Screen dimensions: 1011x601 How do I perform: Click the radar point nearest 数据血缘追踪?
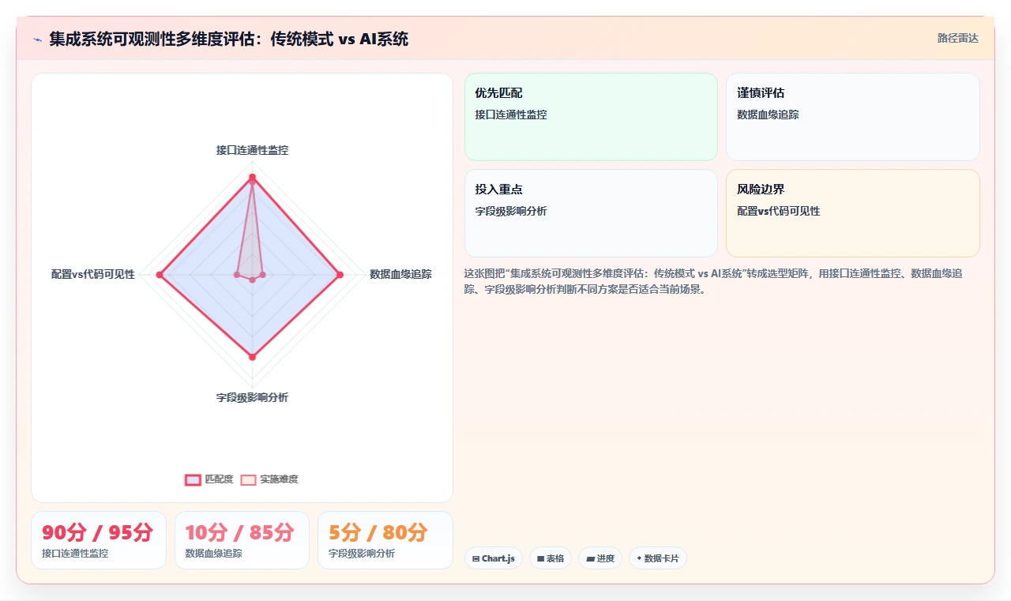340,275
